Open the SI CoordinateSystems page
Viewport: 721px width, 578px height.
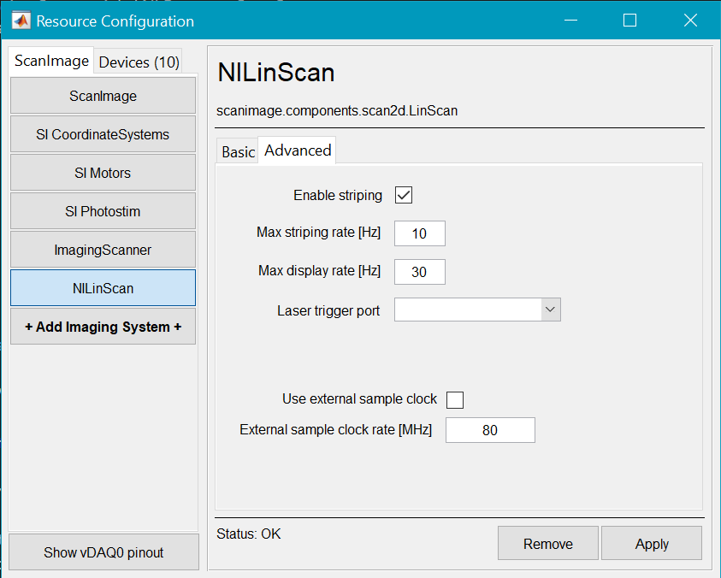[x=103, y=134]
